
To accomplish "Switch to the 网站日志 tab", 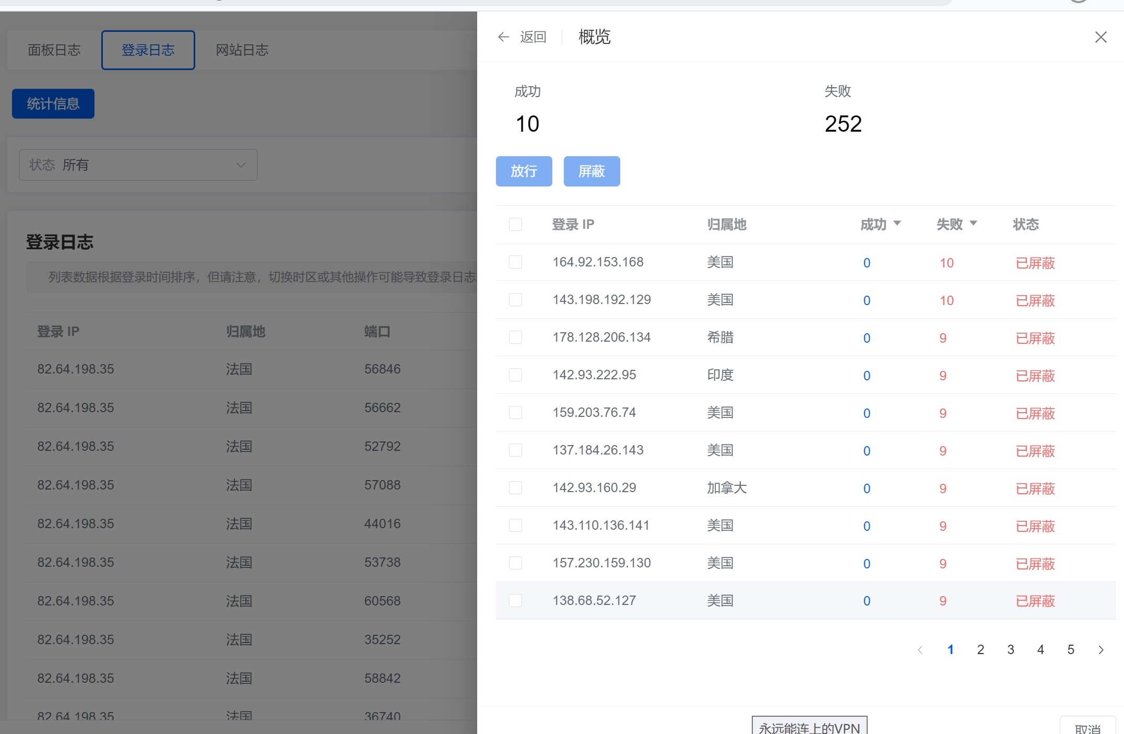I will (x=242, y=50).
